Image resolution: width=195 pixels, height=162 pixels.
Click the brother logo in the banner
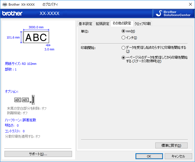(12, 13)
